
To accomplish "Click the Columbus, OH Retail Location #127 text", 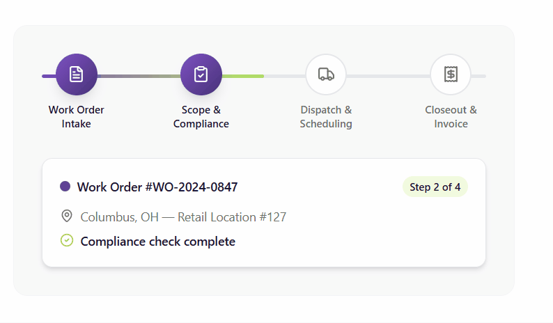I will (x=183, y=217).
